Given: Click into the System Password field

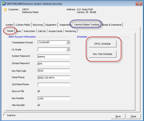Looking at the screenshot, I should tap(54, 56).
